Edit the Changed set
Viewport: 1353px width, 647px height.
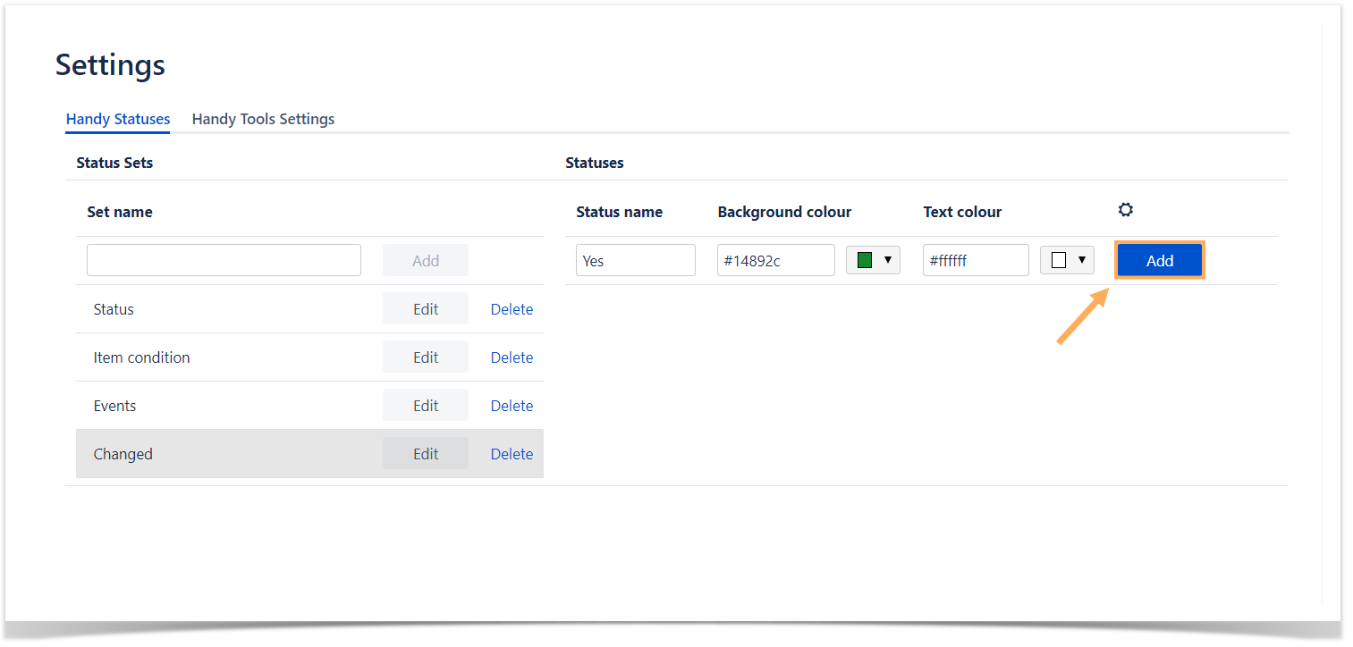[425, 454]
